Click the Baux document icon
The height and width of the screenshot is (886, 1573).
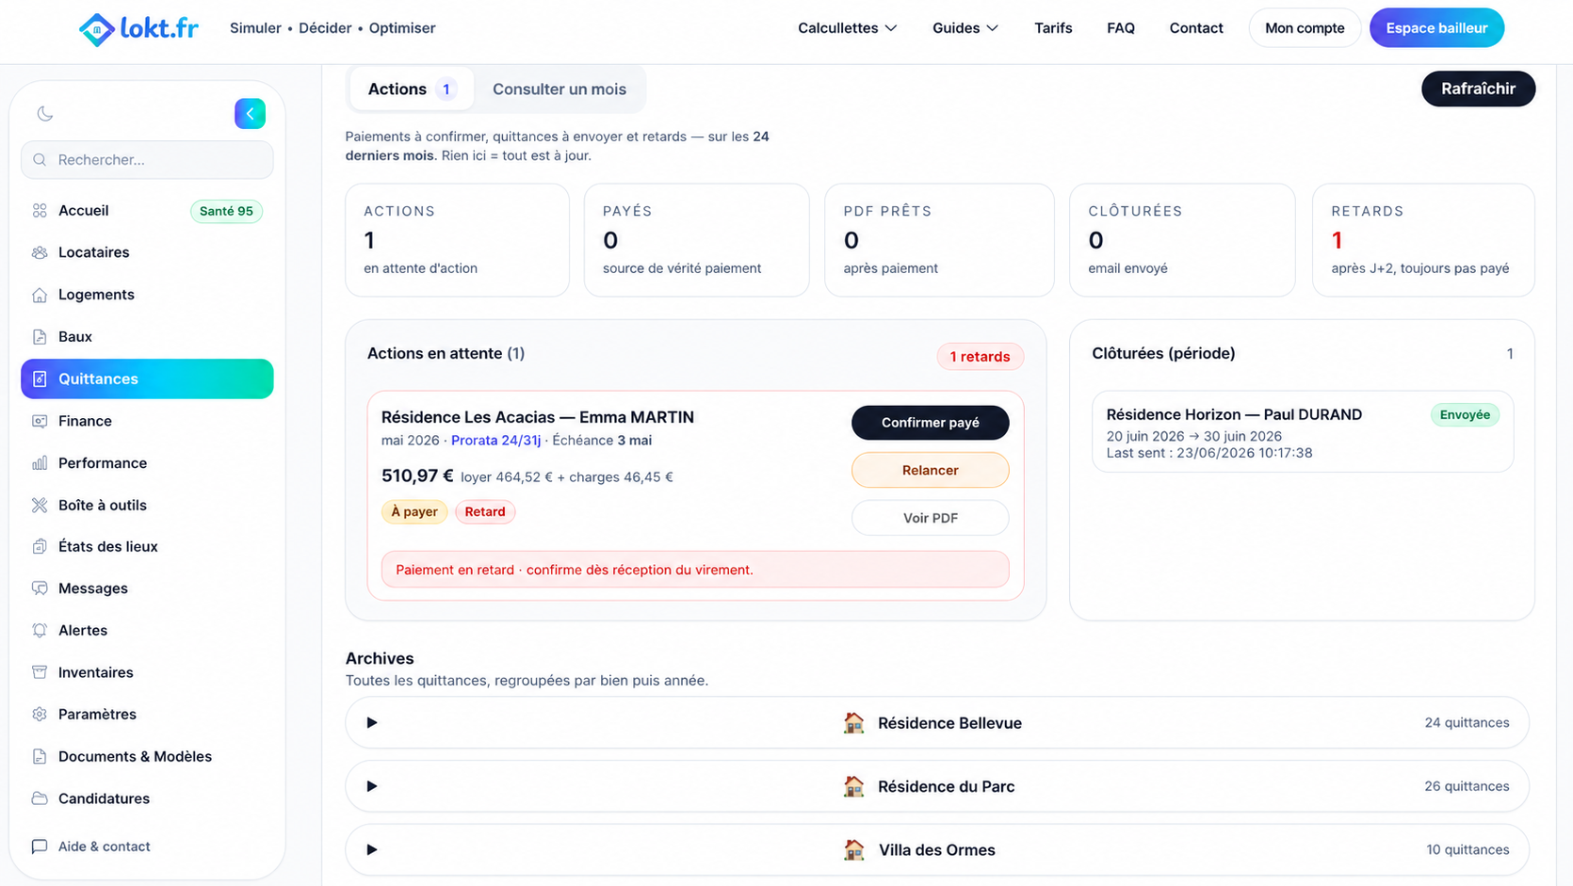point(40,337)
